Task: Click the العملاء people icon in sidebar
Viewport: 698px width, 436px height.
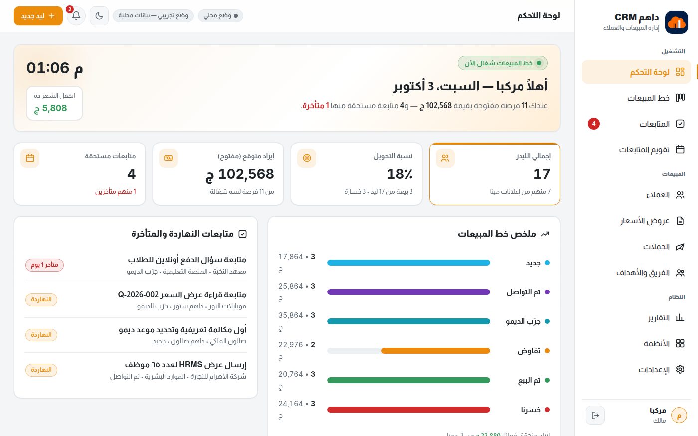Action: (680, 195)
